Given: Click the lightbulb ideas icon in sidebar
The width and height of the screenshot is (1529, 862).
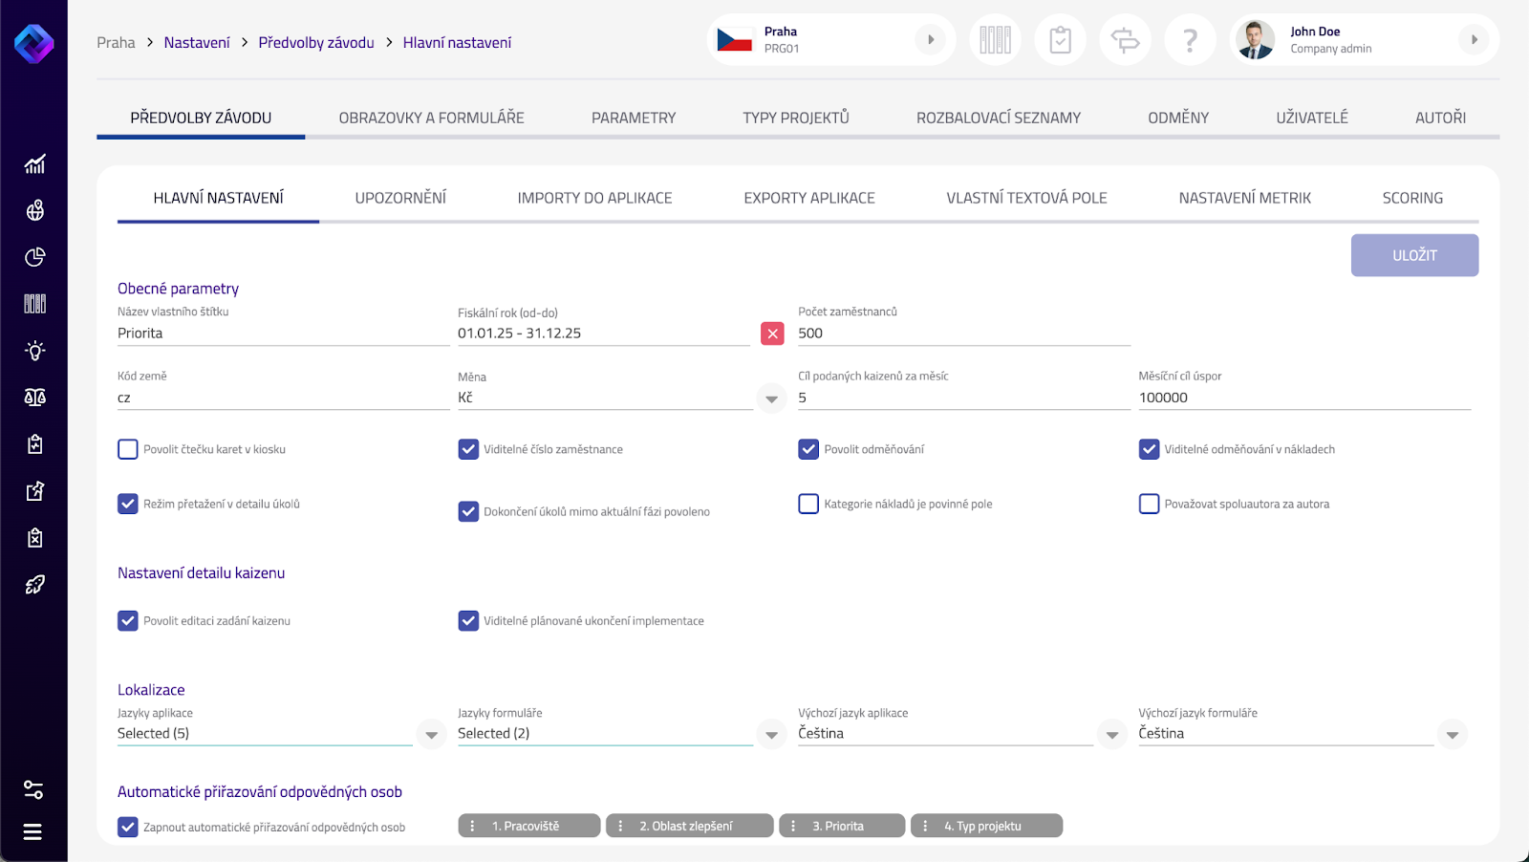Looking at the screenshot, I should pyautogui.click(x=35, y=351).
